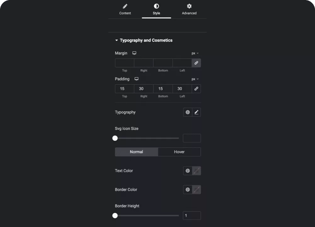Select the Normal state button

pos(136,152)
